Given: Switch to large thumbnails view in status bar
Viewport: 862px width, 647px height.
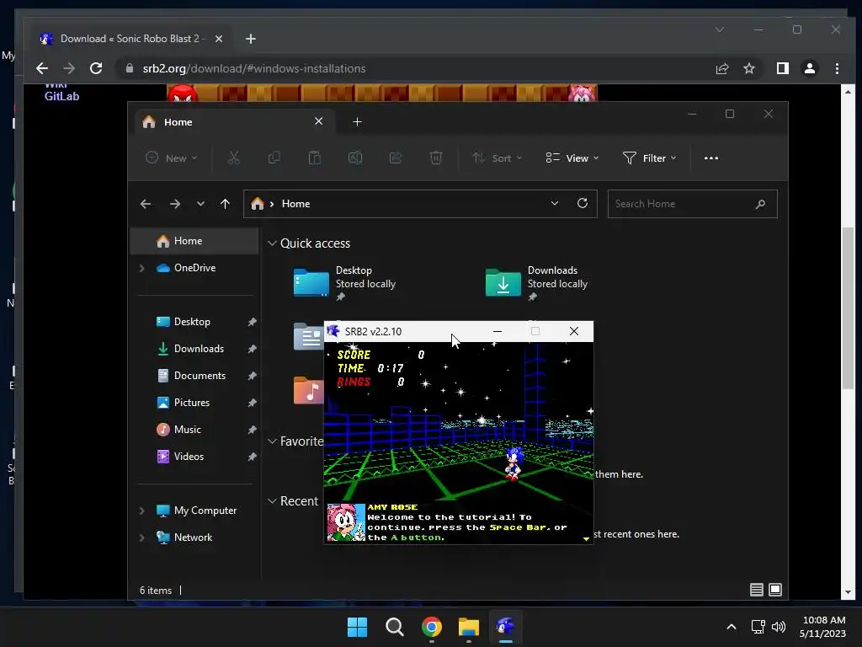Looking at the screenshot, I should [775, 590].
